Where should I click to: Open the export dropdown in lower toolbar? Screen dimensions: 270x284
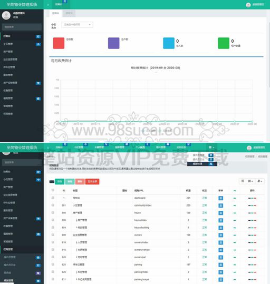click(x=259, y=181)
